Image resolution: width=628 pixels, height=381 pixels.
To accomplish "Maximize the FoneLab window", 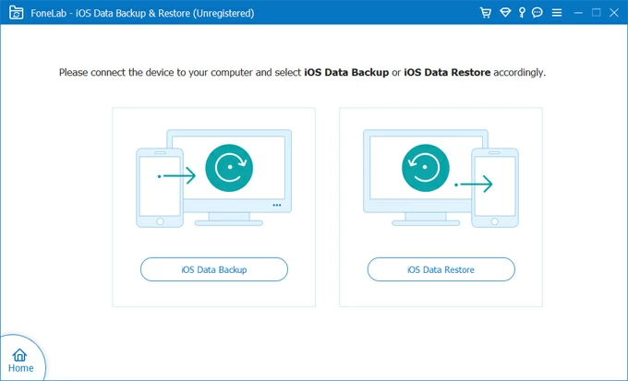I will 595,13.
